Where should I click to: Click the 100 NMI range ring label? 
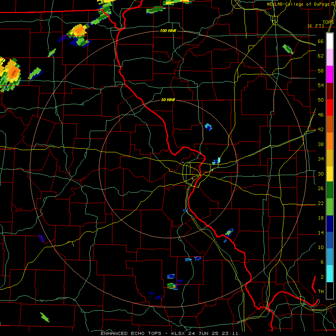click(168, 31)
